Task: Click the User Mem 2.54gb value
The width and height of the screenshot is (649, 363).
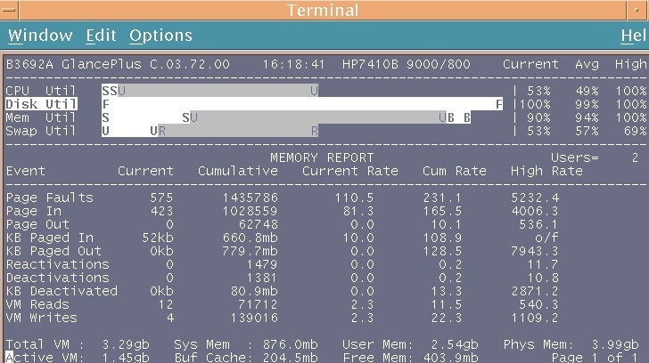Action: pos(455,344)
